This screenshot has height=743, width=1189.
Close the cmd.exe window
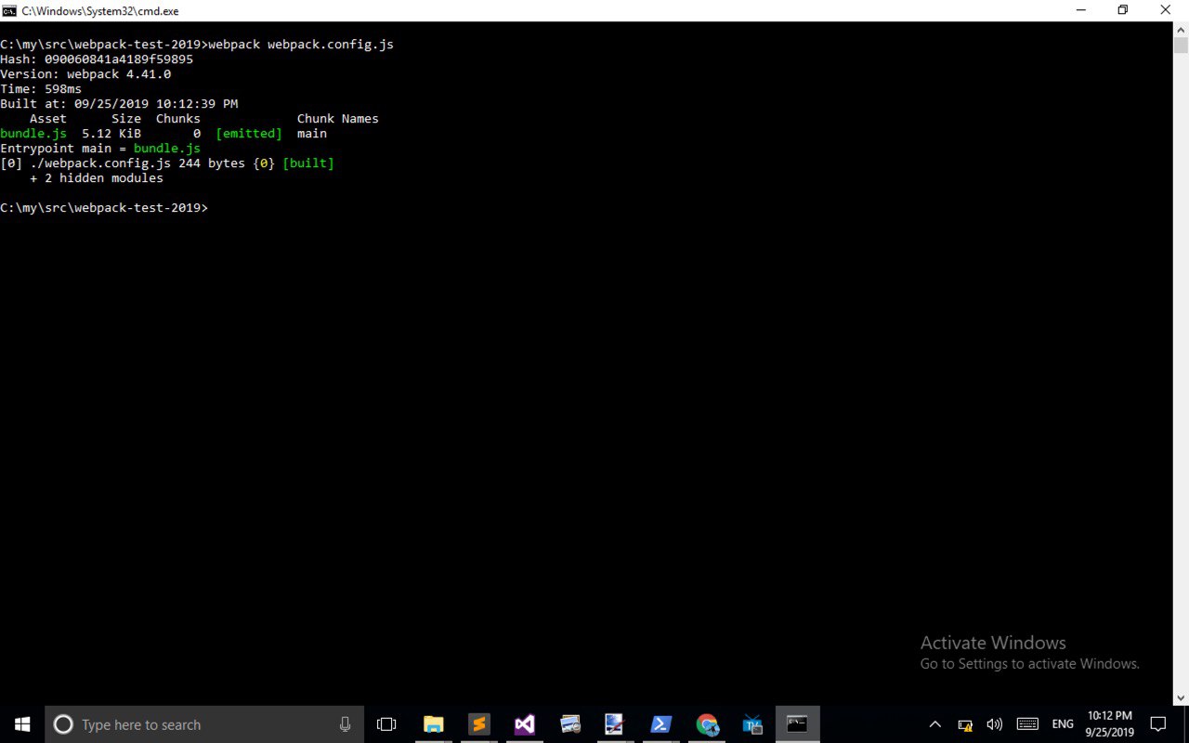point(1167,10)
